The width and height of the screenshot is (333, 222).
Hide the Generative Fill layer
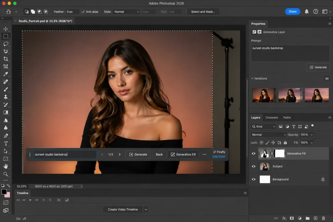254,153
